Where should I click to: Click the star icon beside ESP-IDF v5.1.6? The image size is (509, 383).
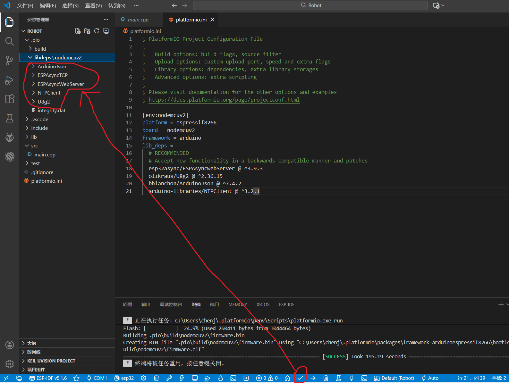click(76, 378)
